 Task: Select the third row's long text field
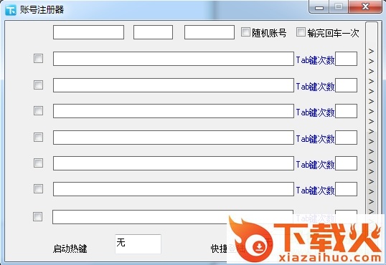point(174,111)
